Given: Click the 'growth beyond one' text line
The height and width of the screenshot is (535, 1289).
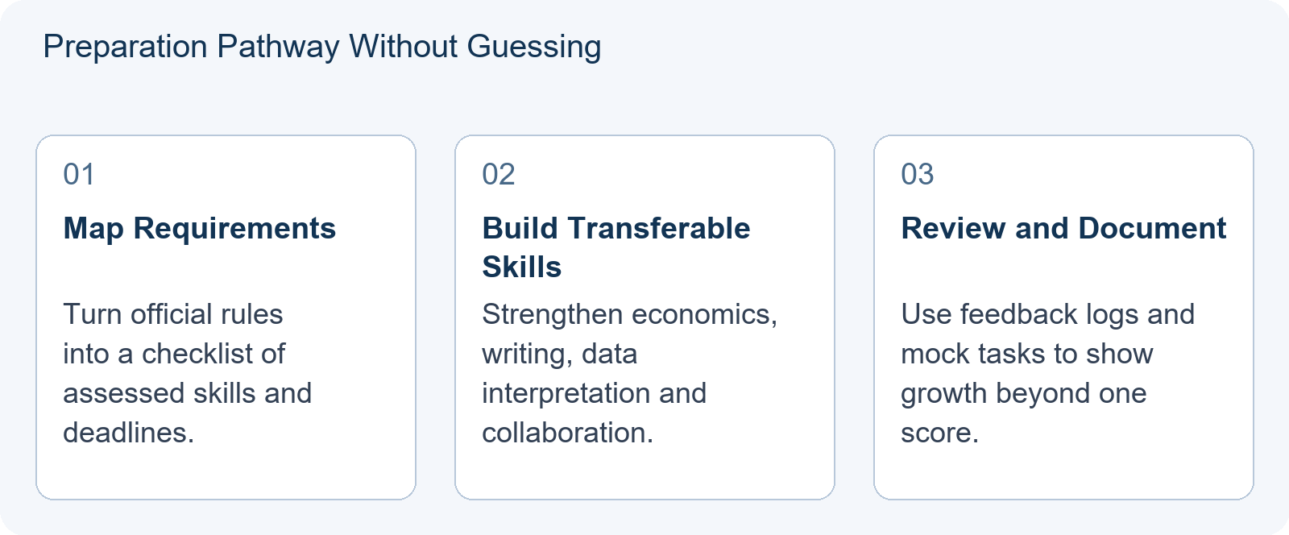Looking at the screenshot, I should click(x=1024, y=393).
